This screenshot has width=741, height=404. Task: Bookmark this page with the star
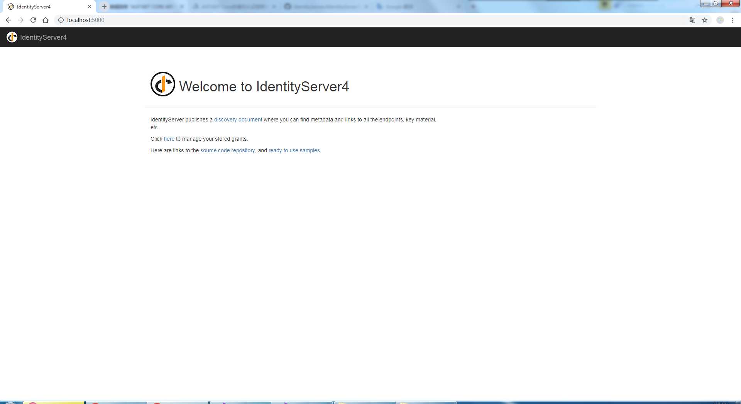point(705,20)
